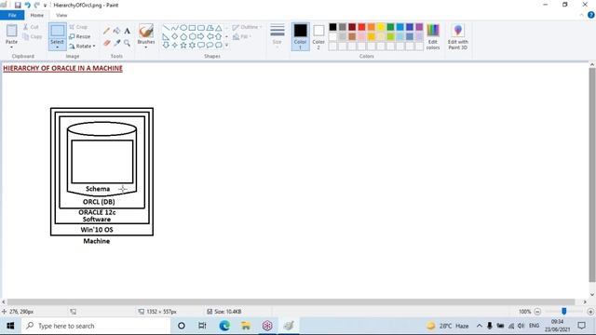Click the Crop button
The height and width of the screenshot is (335, 596).
(78, 27)
